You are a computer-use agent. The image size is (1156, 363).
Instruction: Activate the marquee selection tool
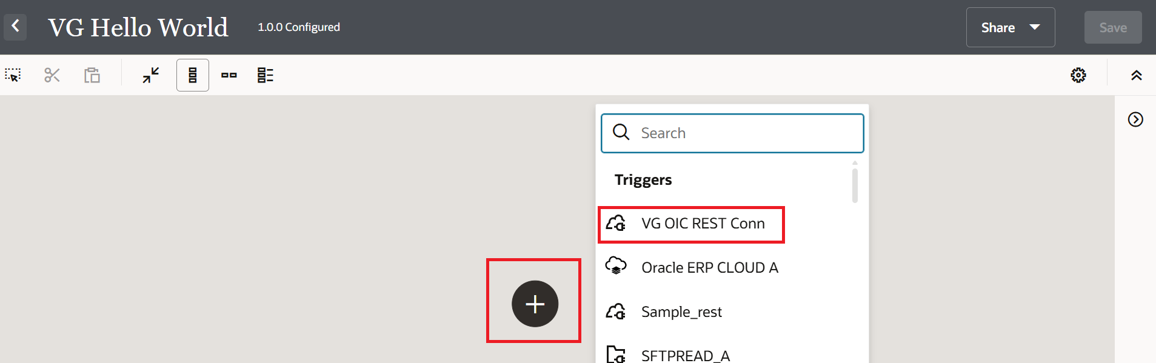(13, 75)
